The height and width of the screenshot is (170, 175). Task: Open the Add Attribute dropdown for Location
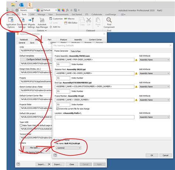coord(154,117)
